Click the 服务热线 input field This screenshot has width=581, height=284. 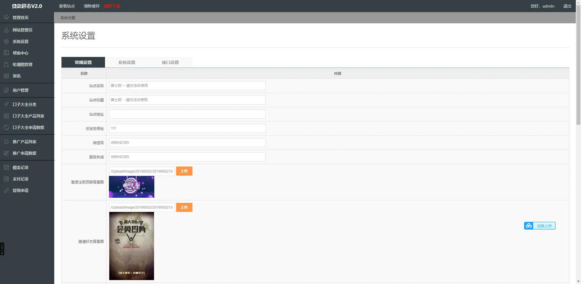[x=187, y=157]
